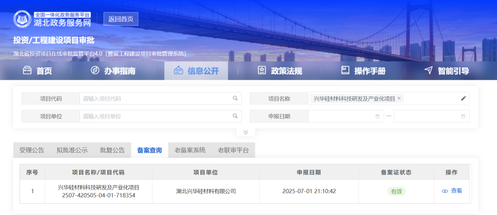Open the 首页 navigation item
The image size is (497, 215).
point(37,71)
